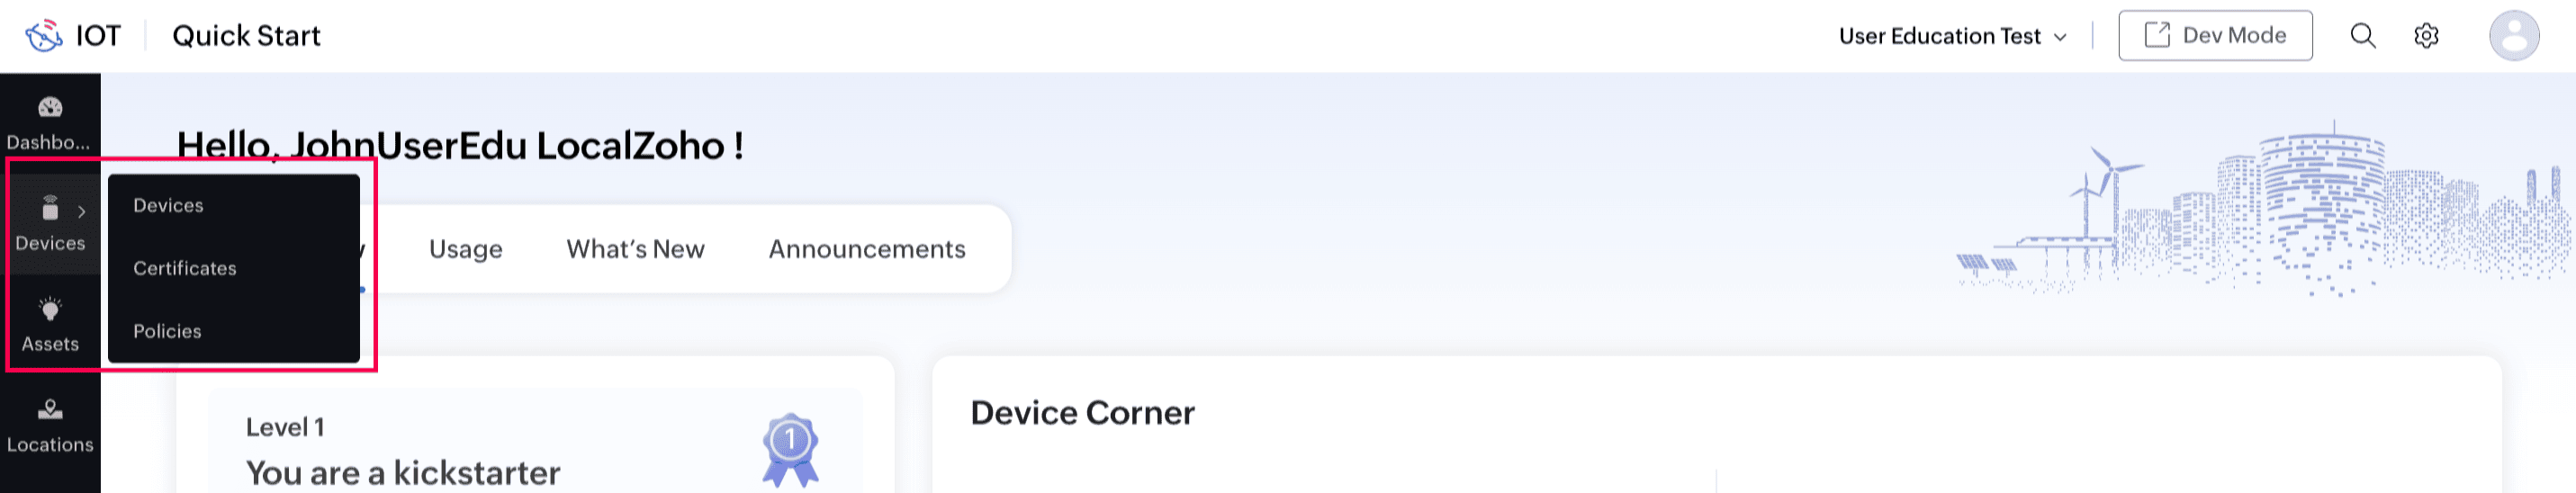Select Policies in the flyout menu
The height and width of the screenshot is (493, 2576).
pyautogui.click(x=167, y=332)
